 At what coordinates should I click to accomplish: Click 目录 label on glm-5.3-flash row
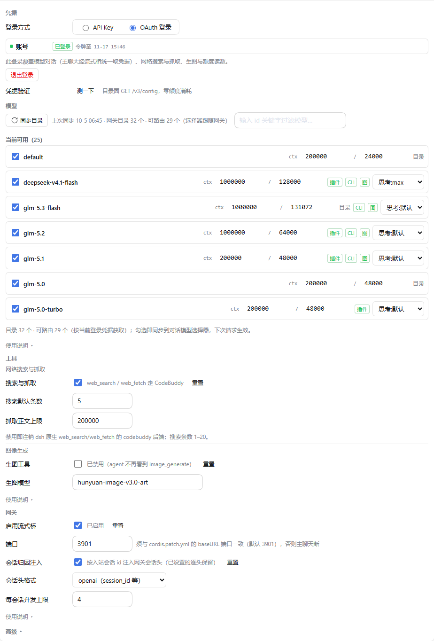tap(345, 208)
